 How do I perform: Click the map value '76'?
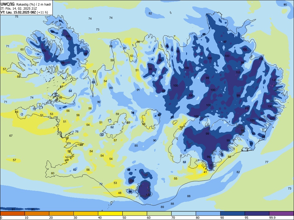click(x=77, y=131)
